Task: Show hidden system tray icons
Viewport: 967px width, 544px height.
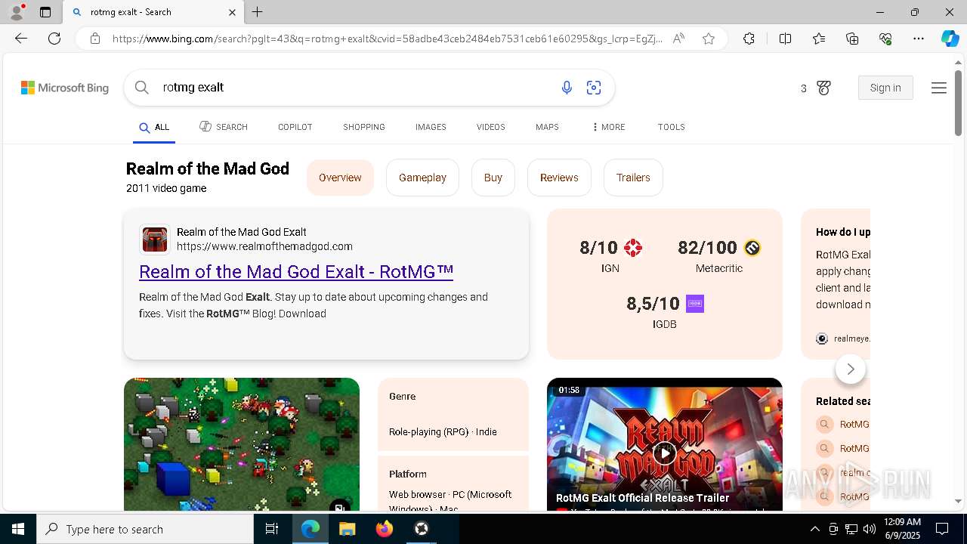Action: pos(814,529)
